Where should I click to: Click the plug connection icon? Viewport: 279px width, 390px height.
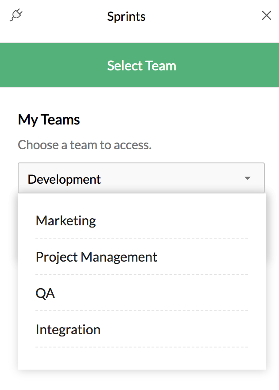tap(16, 15)
